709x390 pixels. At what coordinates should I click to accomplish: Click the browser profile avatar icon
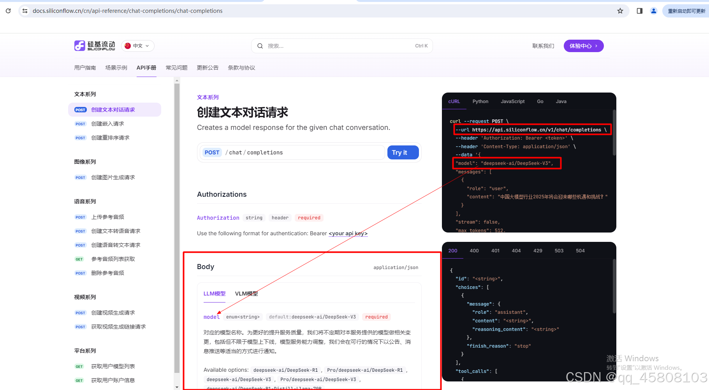pos(653,10)
